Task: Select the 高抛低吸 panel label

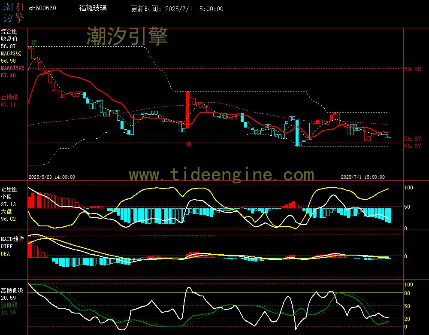Action: [x=12, y=291]
